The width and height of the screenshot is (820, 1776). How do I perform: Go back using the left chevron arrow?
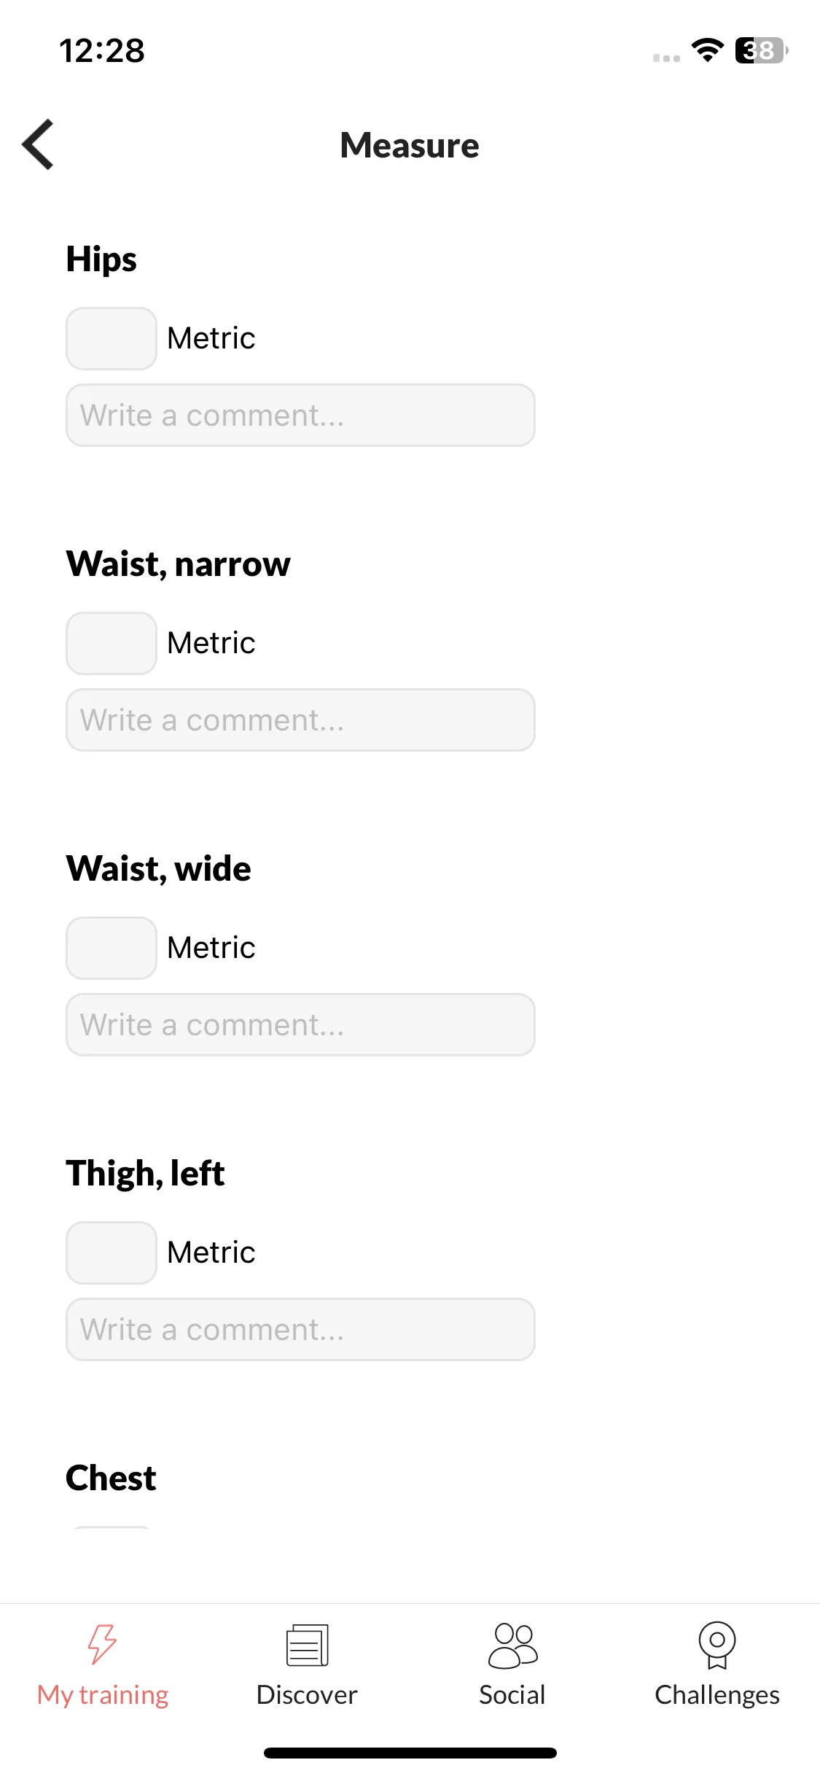coord(38,144)
